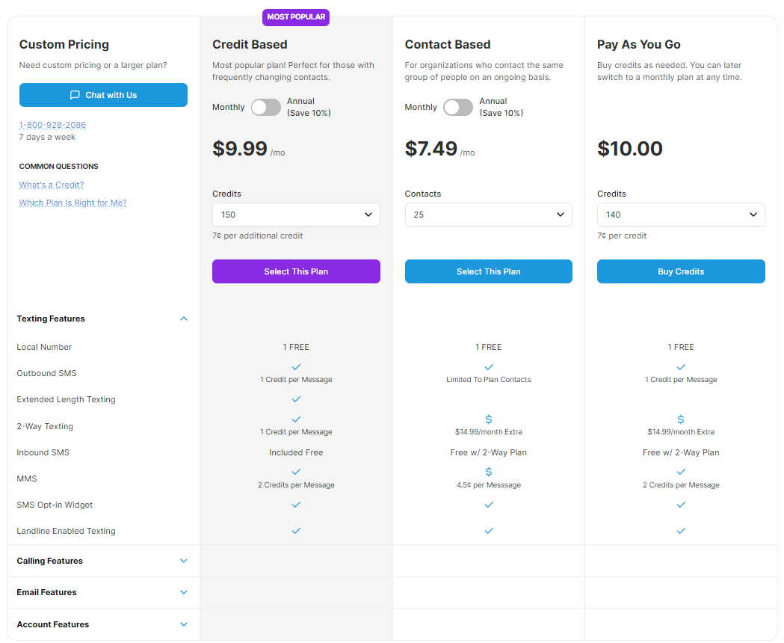The height and width of the screenshot is (643, 784).
Task: Open the Credits dropdown showing 150
Action: pyautogui.click(x=296, y=215)
